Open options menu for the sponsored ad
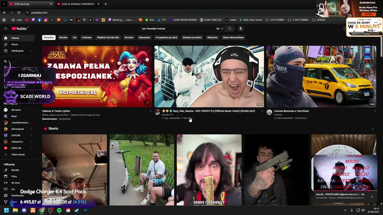 pyautogui.click(x=151, y=111)
